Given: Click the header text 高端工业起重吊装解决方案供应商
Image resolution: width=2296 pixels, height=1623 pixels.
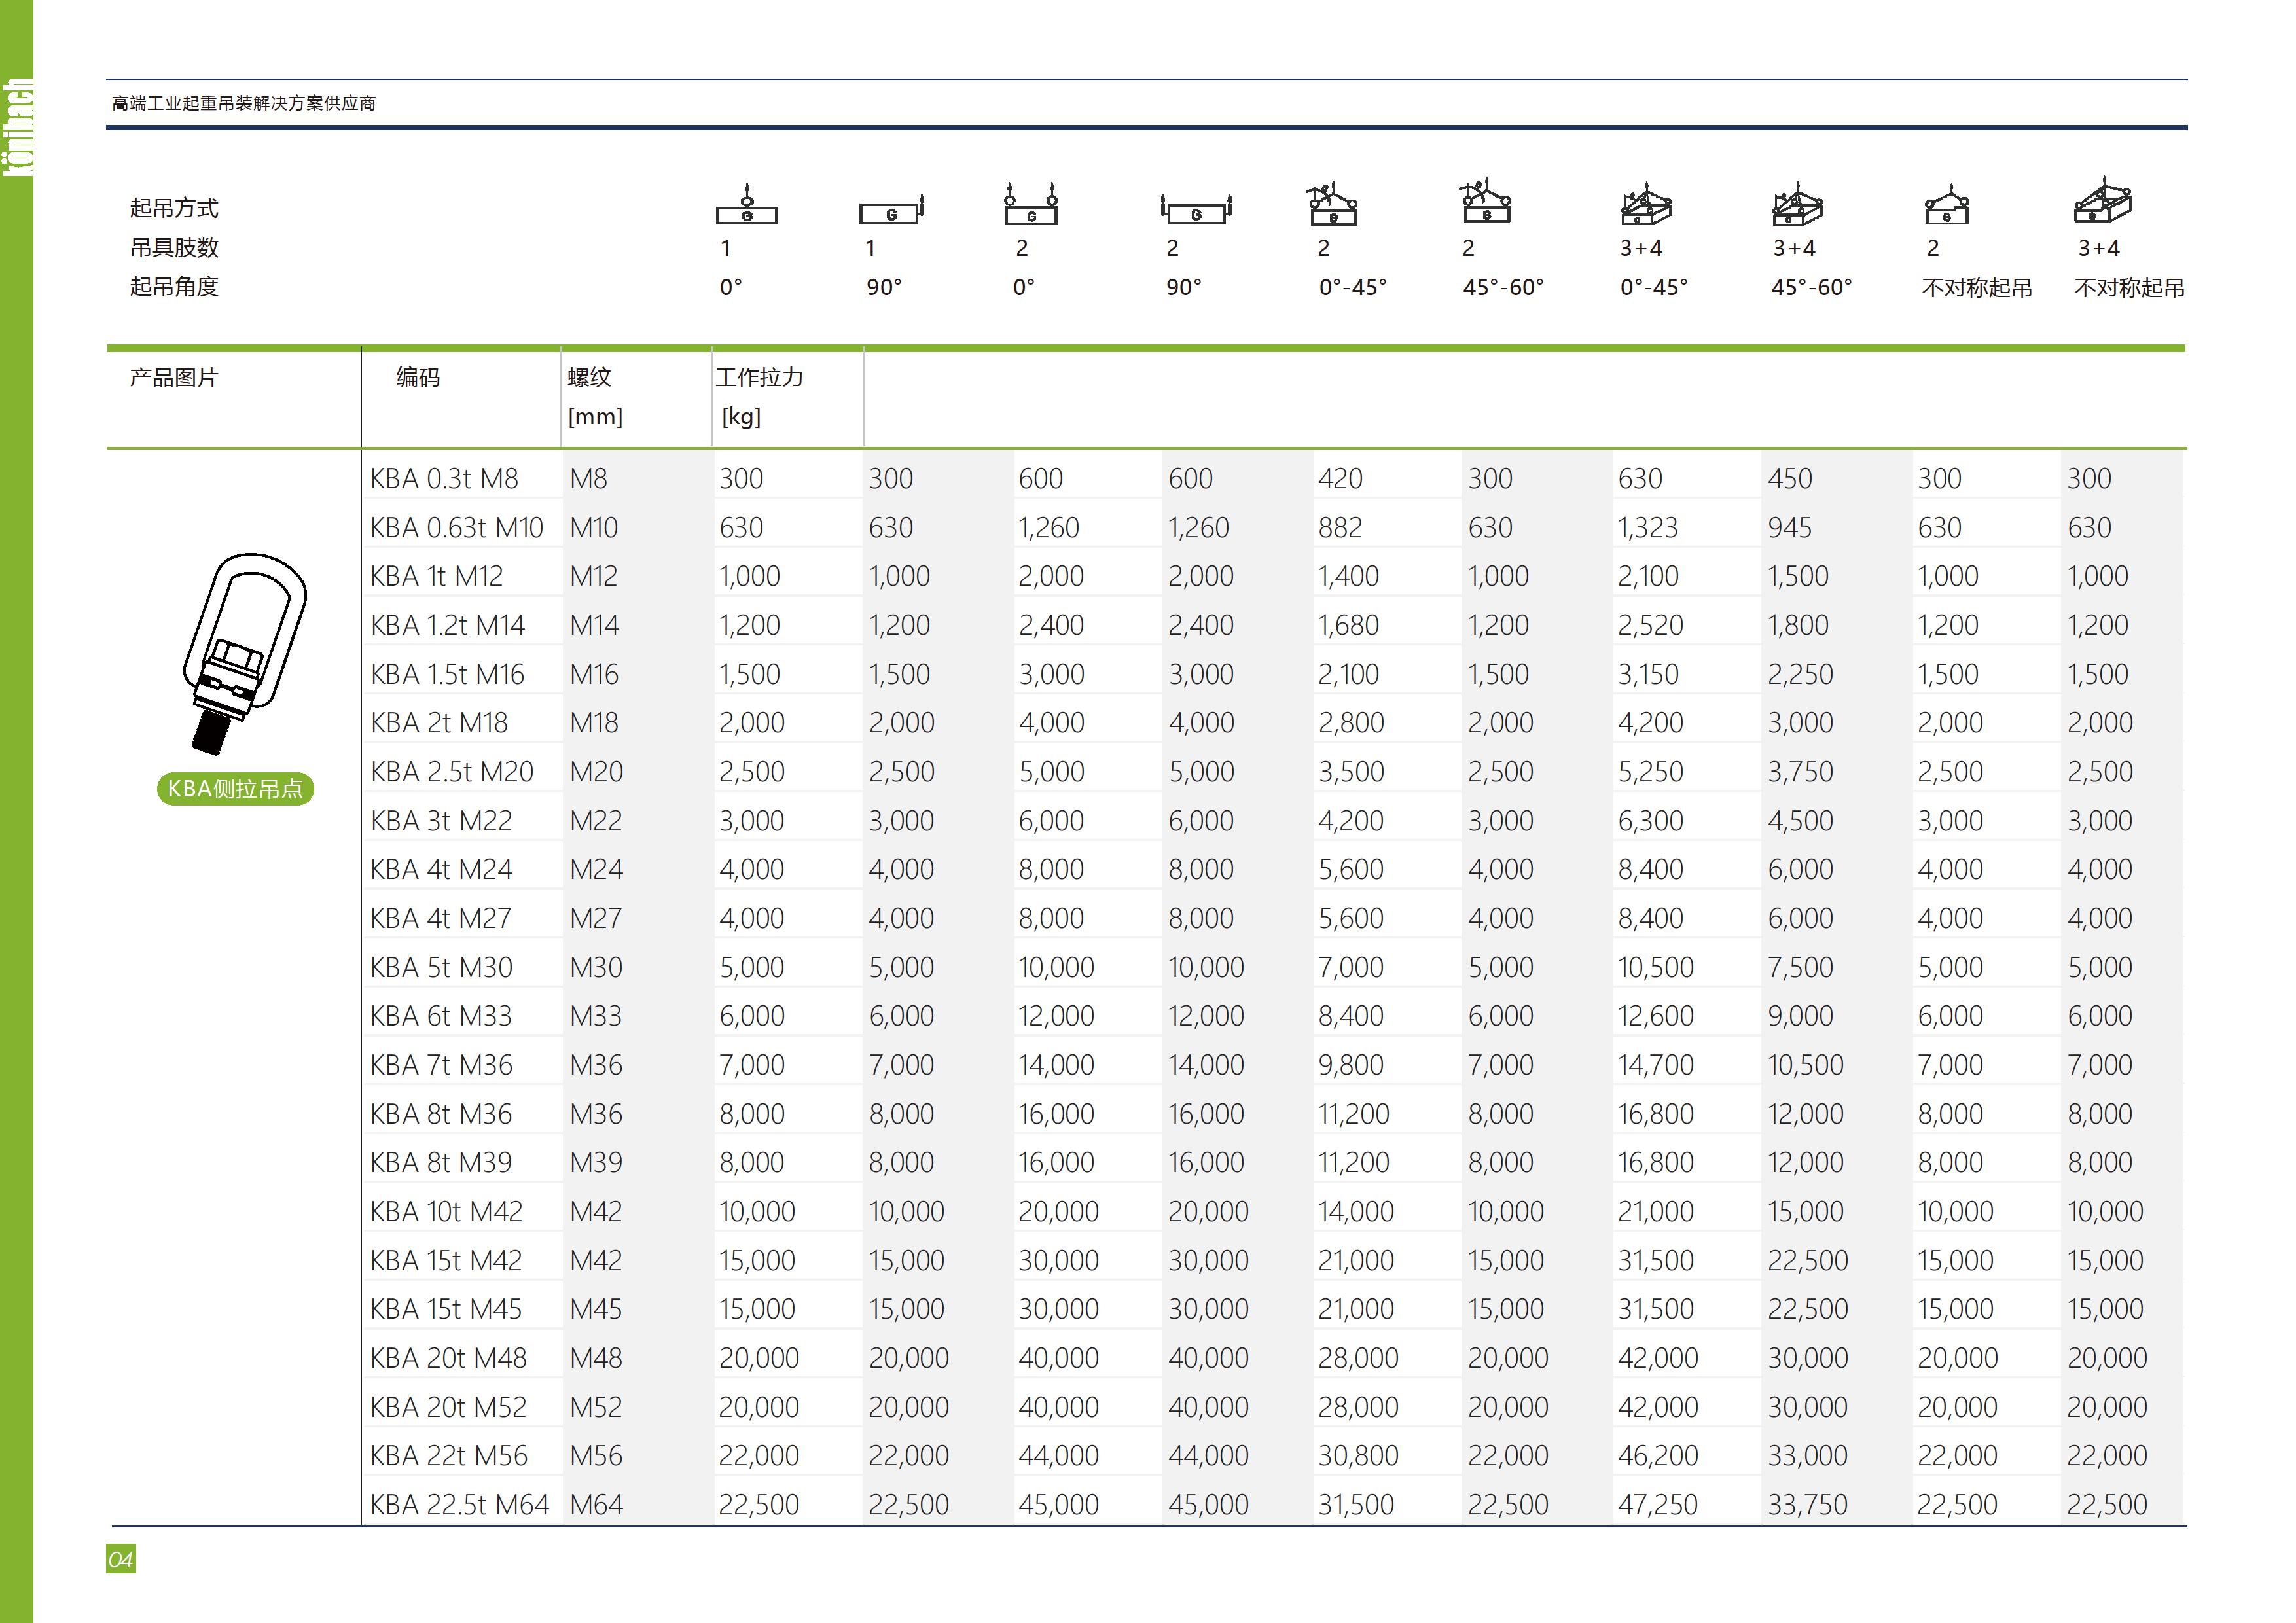Looking at the screenshot, I should pos(243,103).
